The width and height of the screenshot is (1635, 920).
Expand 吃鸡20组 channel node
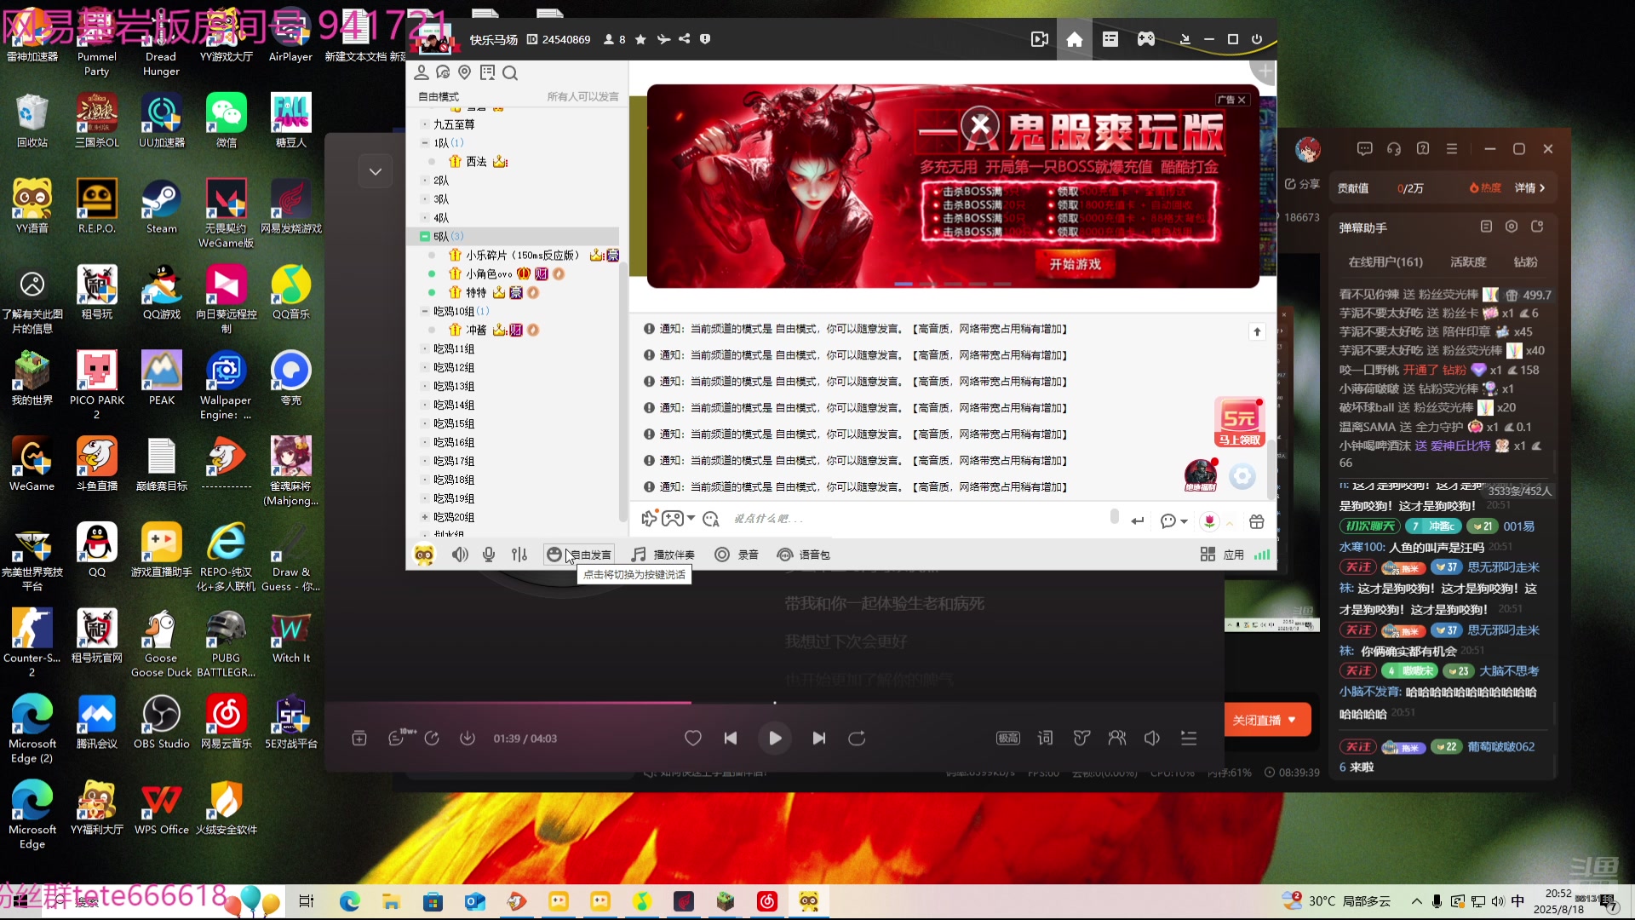pos(424,517)
